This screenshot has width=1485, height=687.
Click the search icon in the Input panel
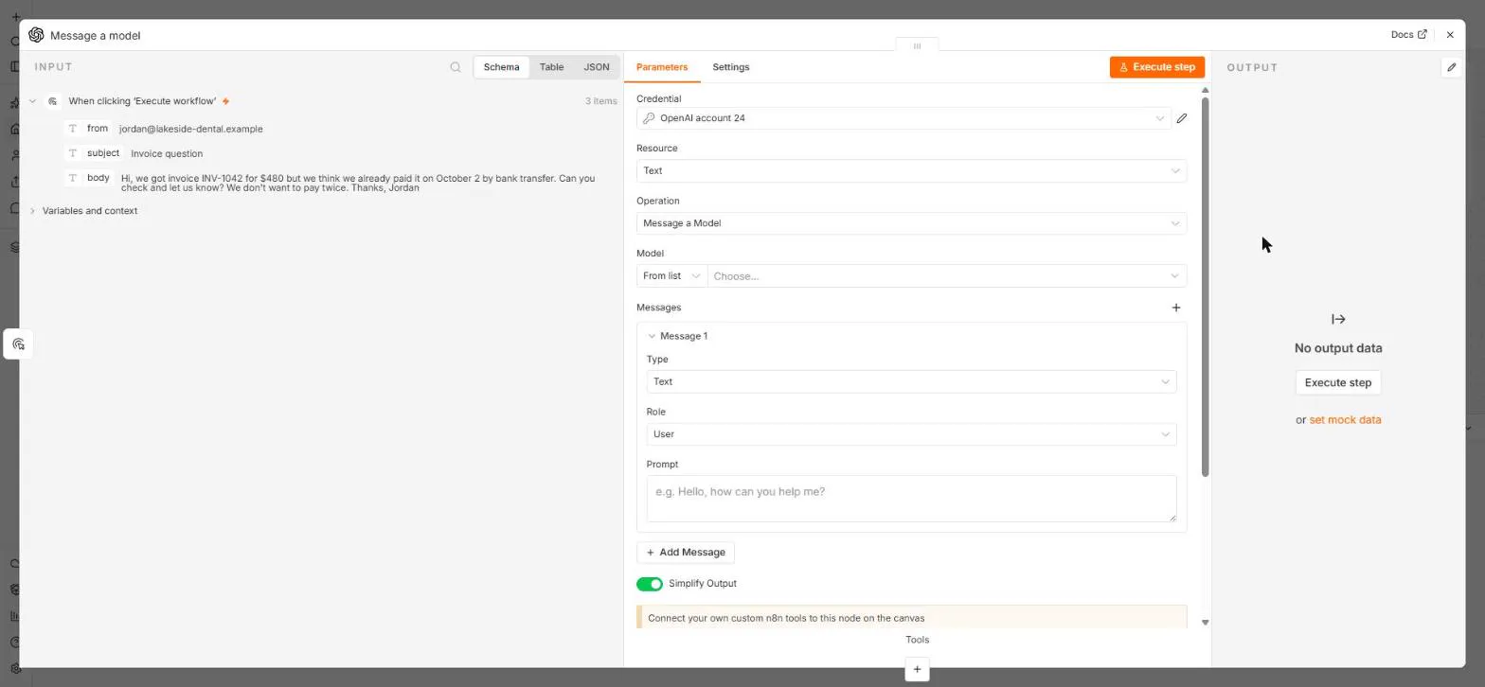coord(456,67)
